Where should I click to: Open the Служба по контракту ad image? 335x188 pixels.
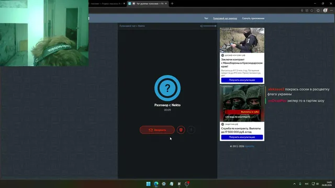tap(242, 103)
